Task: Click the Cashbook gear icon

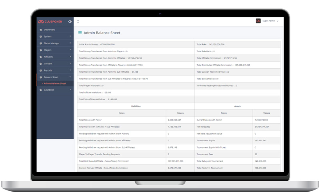Action: [41, 90]
